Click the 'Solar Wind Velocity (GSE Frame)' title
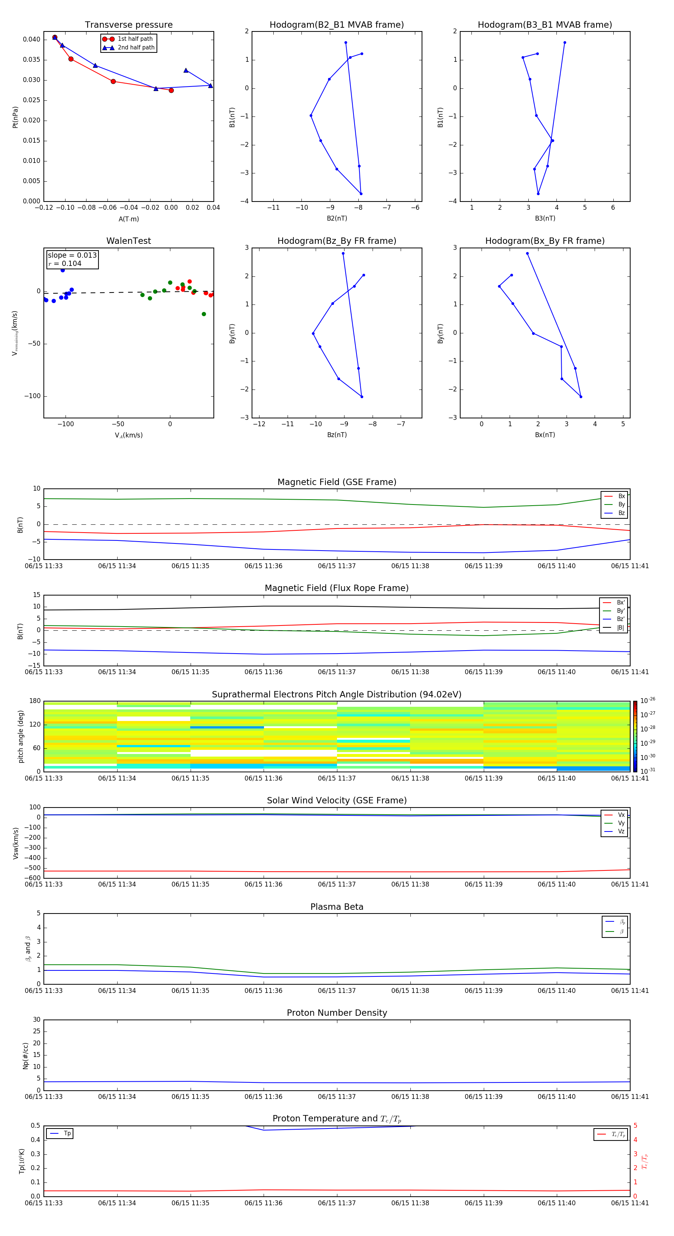This screenshot has width=674, height=1236. (x=337, y=800)
